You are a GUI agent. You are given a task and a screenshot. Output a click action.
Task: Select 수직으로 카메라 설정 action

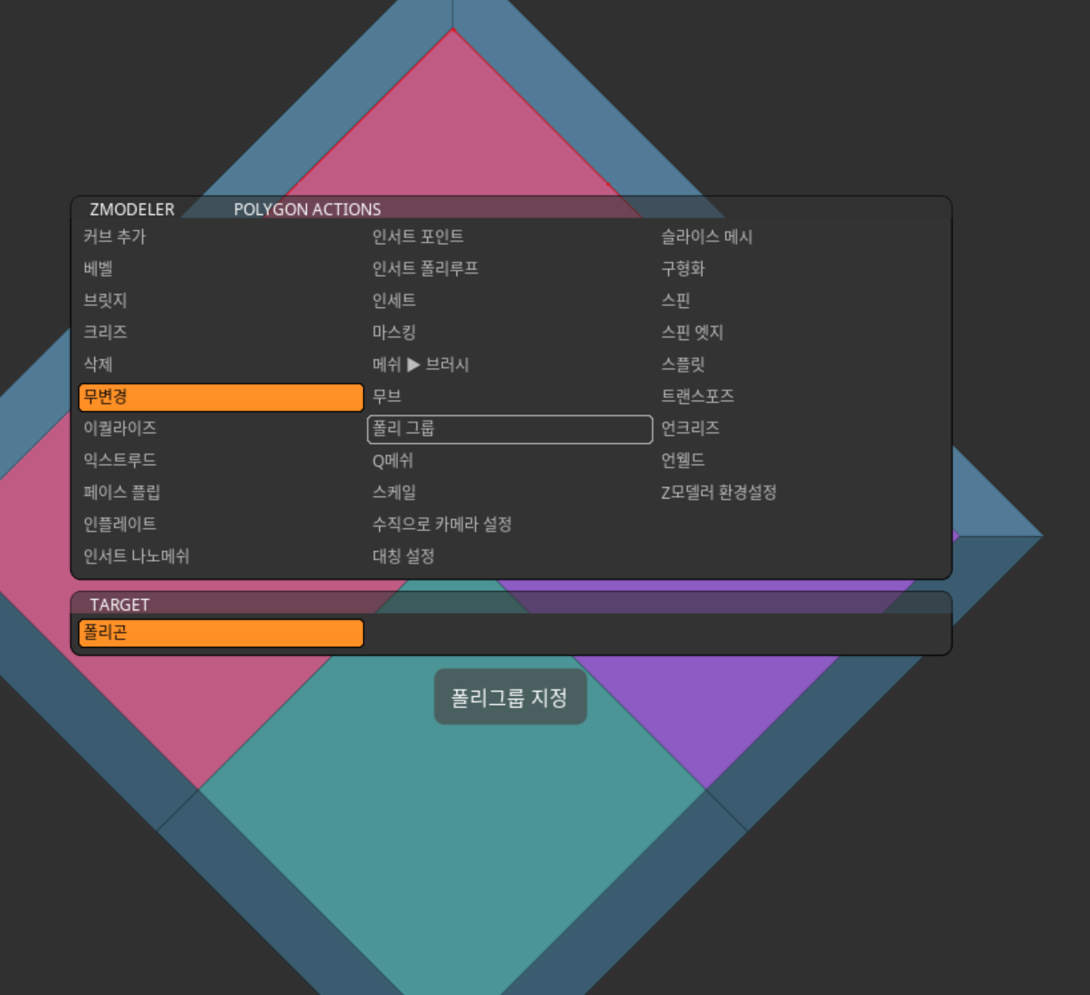[510, 525]
